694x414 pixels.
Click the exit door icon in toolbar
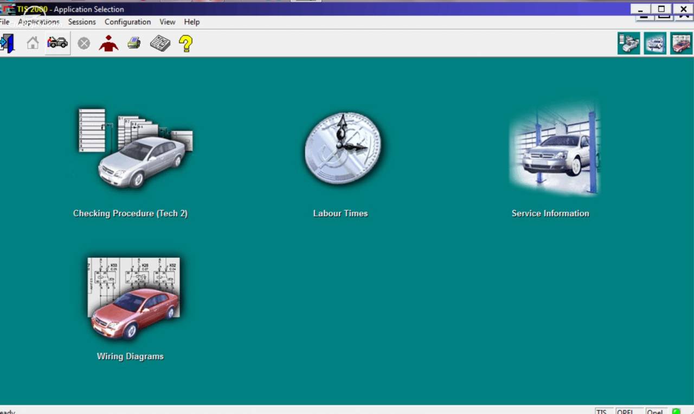point(7,43)
